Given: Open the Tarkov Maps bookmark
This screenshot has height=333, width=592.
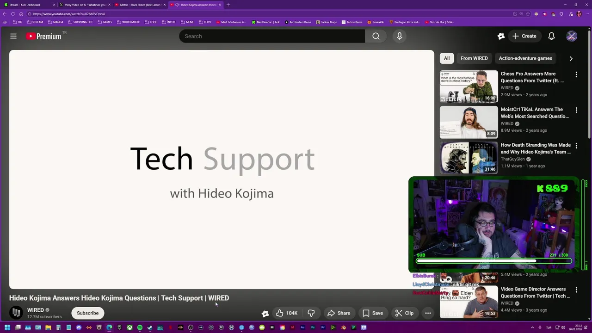Looking at the screenshot, I should (x=327, y=22).
